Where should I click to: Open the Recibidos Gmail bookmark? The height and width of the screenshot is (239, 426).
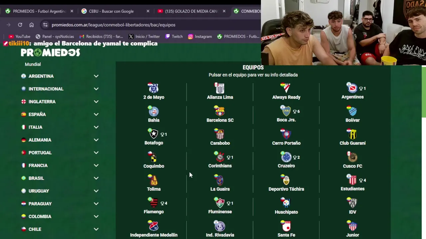(x=101, y=37)
